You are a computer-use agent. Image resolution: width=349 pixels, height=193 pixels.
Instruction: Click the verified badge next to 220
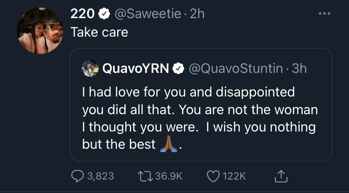coord(103,13)
